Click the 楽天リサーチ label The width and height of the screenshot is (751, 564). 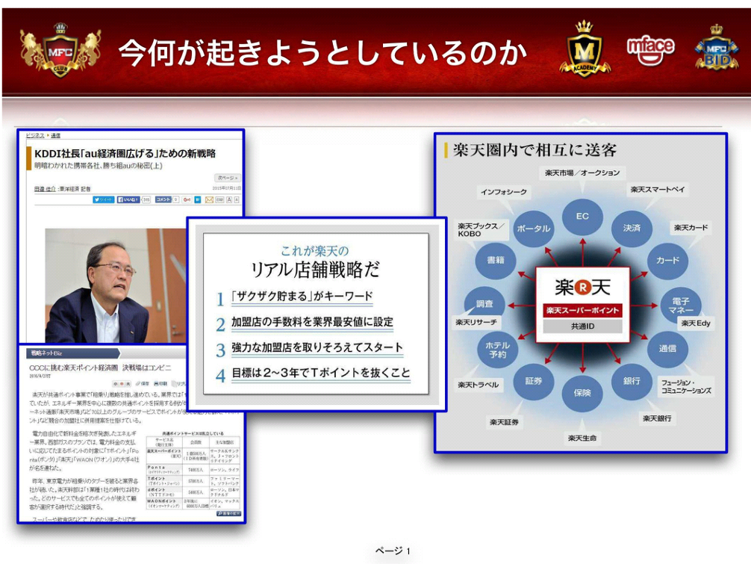point(476,323)
